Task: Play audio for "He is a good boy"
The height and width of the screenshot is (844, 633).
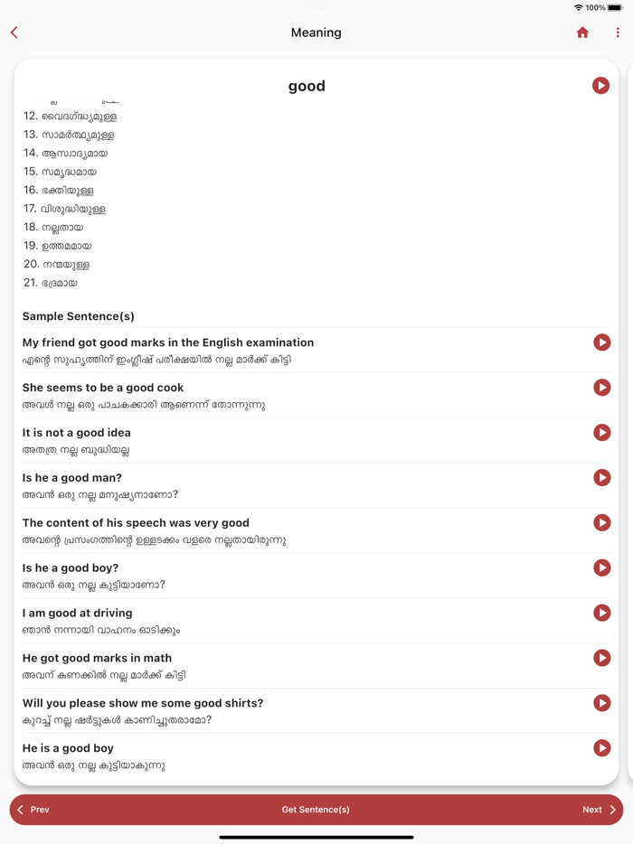Action: [x=601, y=748]
